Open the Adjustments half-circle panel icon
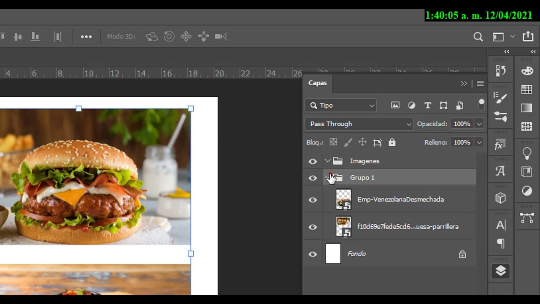The height and width of the screenshot is (304, 540). (x=527, y=191)
